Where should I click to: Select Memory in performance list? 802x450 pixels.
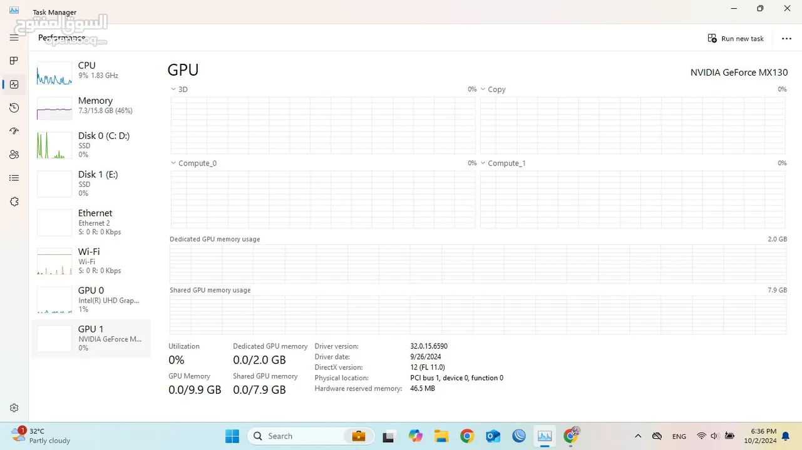coord(91,109)
